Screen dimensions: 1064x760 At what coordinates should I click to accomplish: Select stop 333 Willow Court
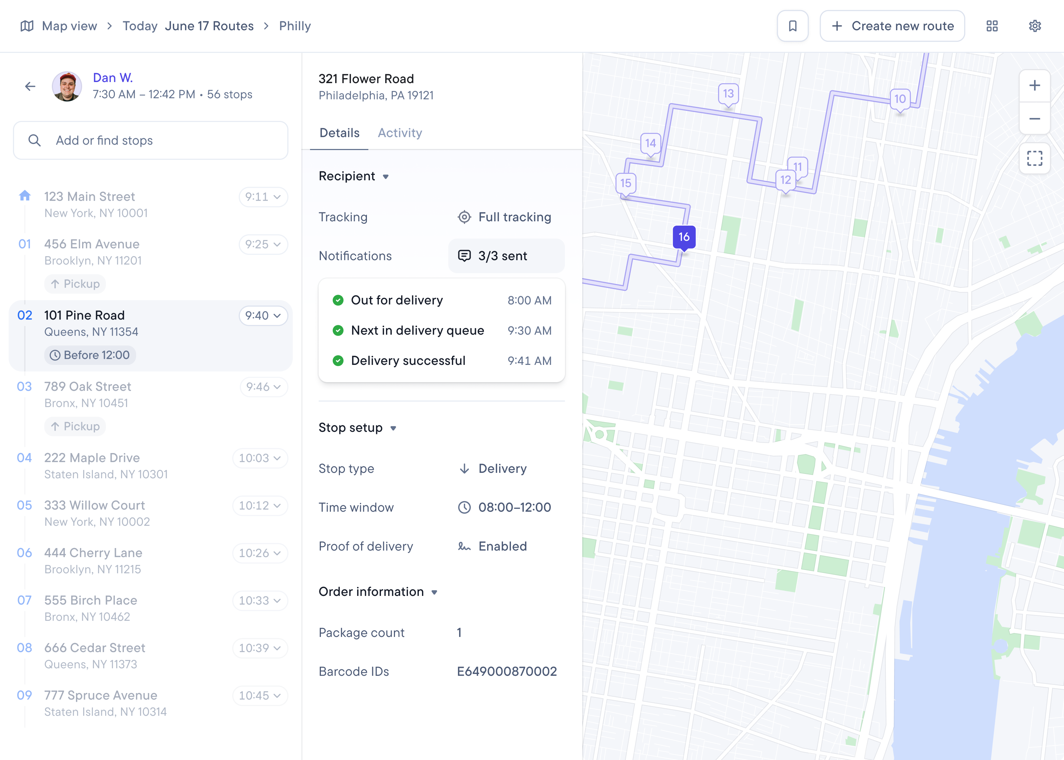(x=151, y=514)
